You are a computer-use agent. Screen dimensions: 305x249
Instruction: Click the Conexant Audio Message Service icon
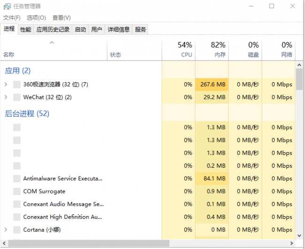[x=17, y=204]
